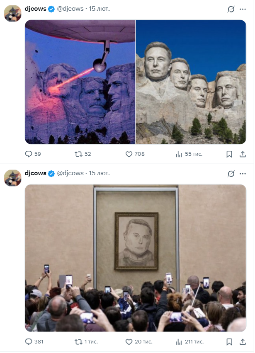The height and width of the screenshot is (353, 255).
Task: Open djcows profile name in first post
Action: pyautogui.click(x=36, y=9)
